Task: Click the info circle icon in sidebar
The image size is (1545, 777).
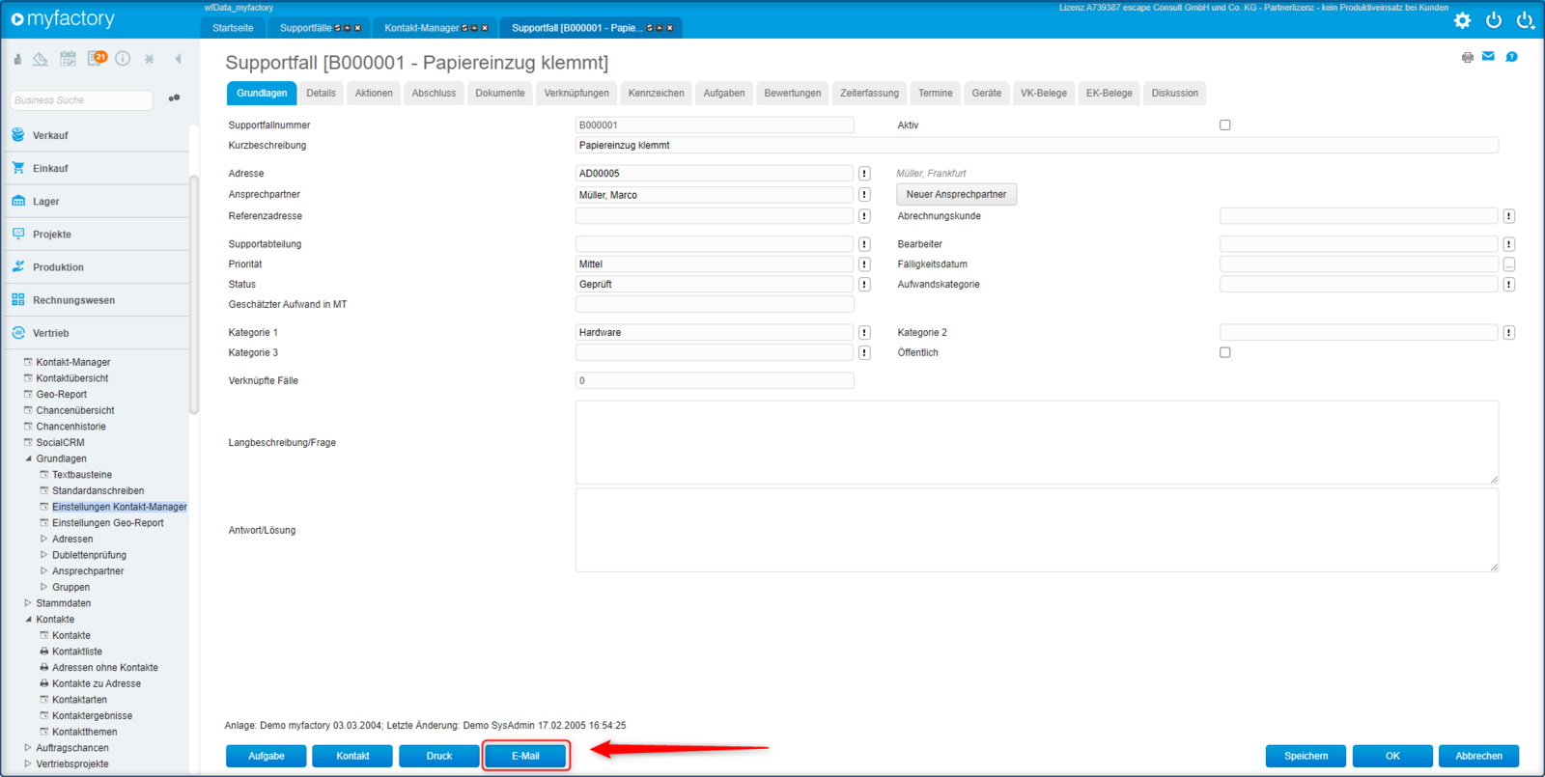Action: pos(123,59)
